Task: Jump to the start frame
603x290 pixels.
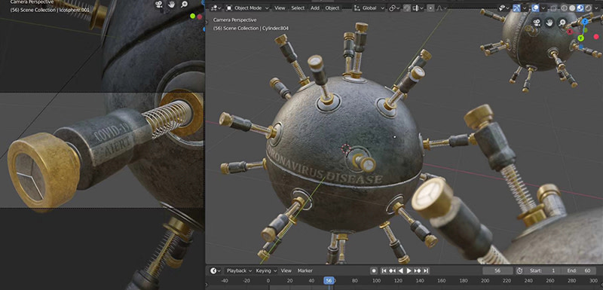Action: point(384,270)
